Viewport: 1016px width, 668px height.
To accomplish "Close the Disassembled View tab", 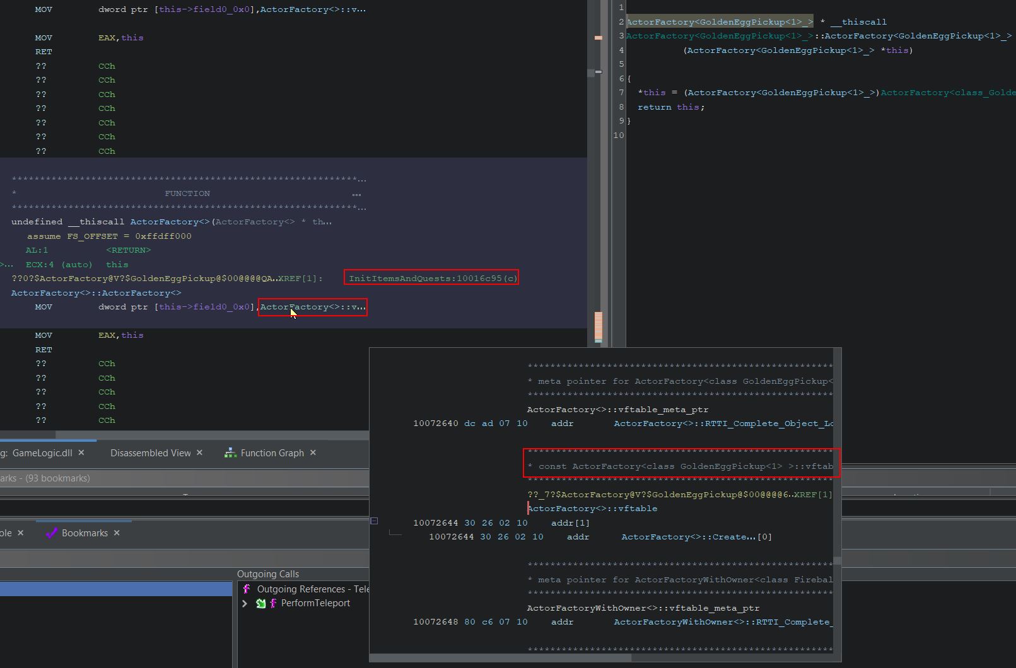I will 199,452.
